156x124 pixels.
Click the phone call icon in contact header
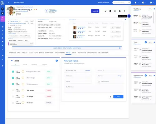105,11
